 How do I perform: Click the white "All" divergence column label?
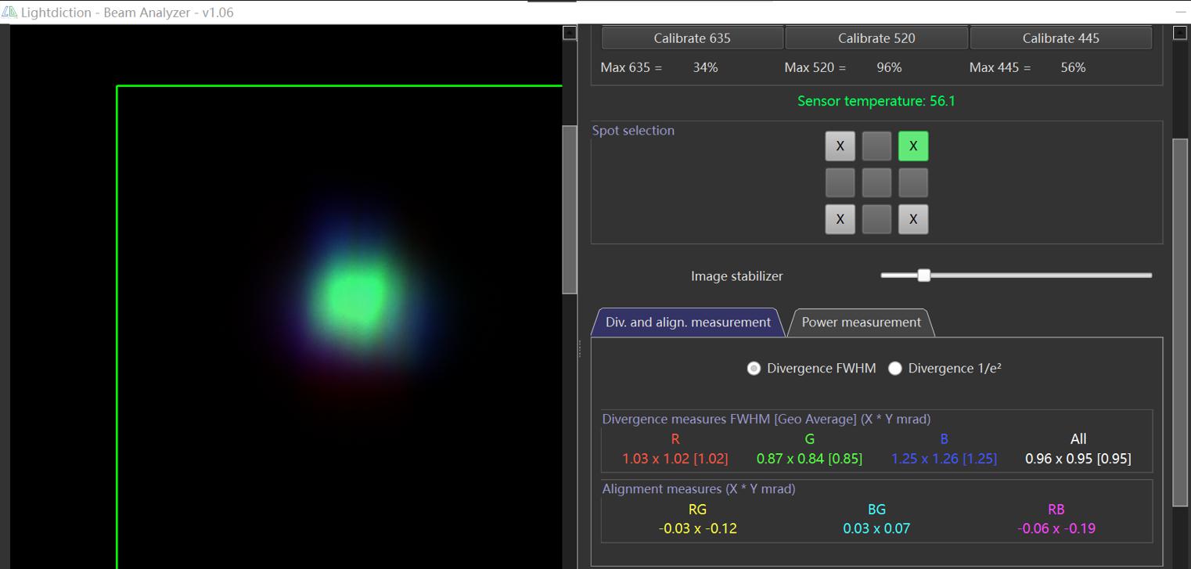(1078, 439)
